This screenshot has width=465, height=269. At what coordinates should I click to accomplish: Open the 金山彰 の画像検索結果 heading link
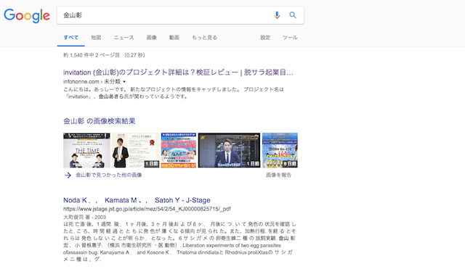[x=100, y=121]
